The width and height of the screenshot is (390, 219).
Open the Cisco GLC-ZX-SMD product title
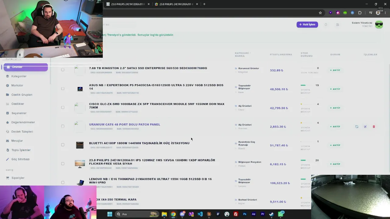[x=157, y=106]
